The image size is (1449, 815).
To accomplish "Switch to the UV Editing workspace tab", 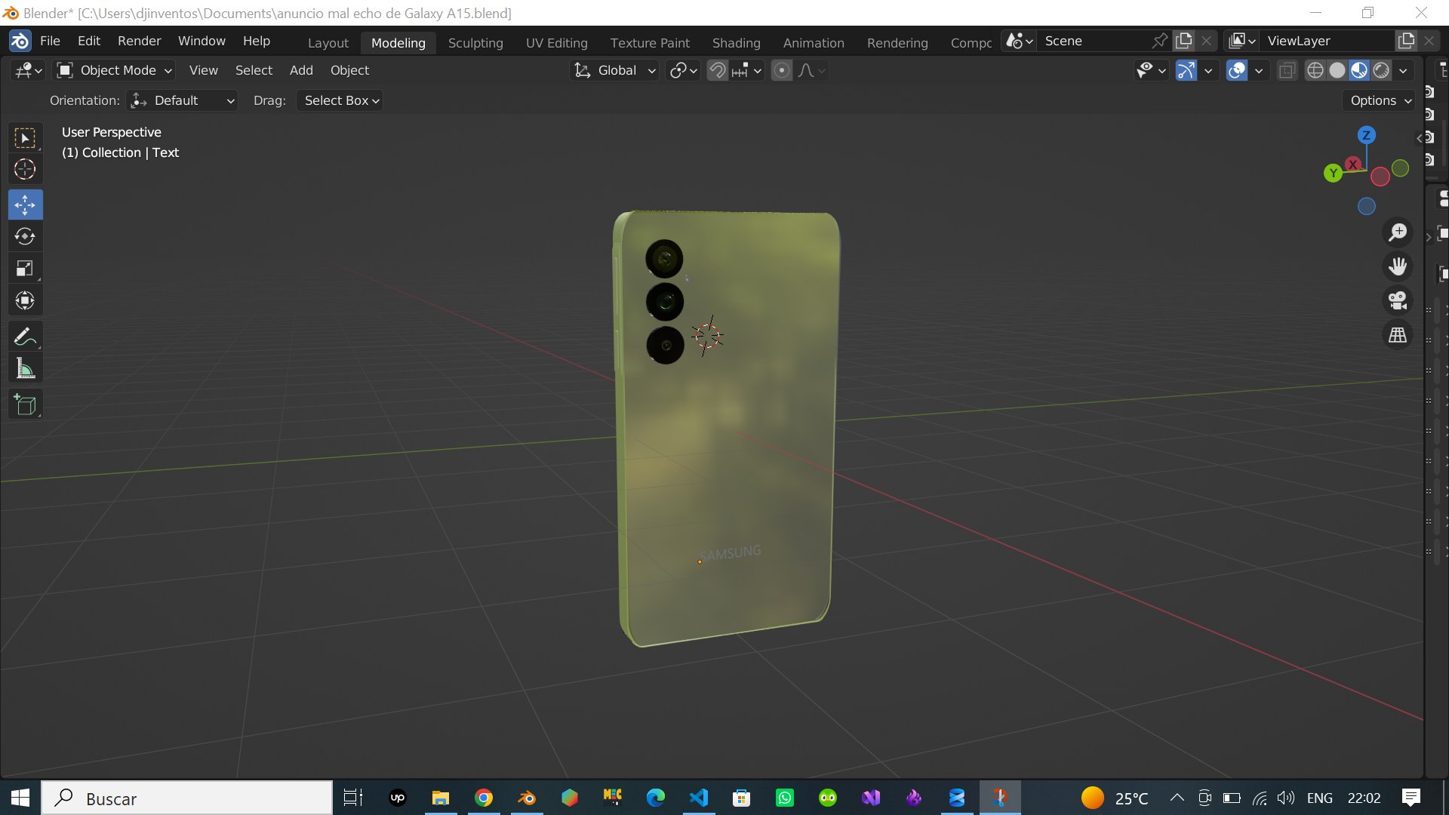I will (x=556, y=43).
